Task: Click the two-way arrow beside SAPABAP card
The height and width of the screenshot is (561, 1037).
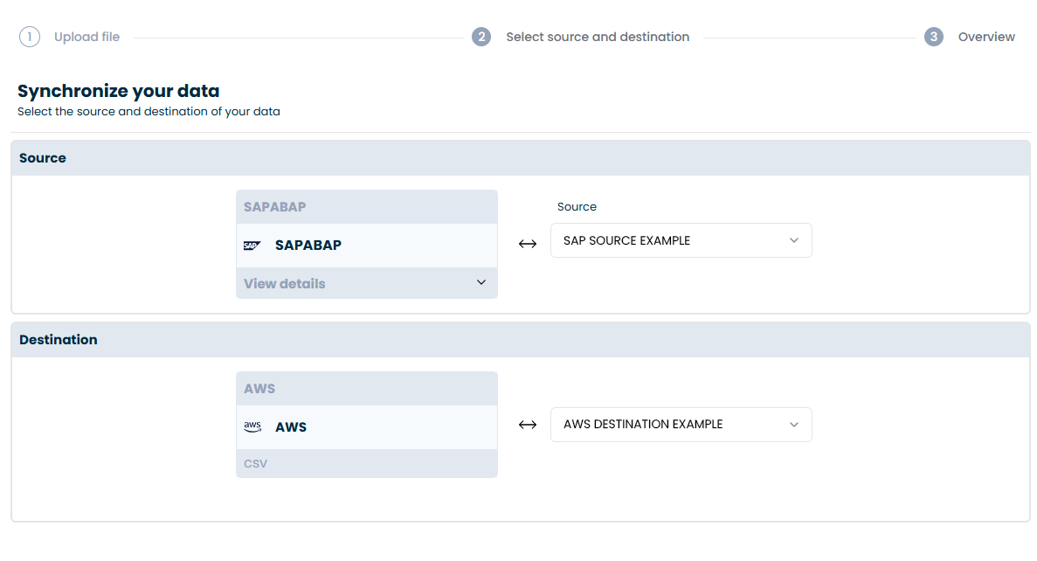Action: coord(528,244)
